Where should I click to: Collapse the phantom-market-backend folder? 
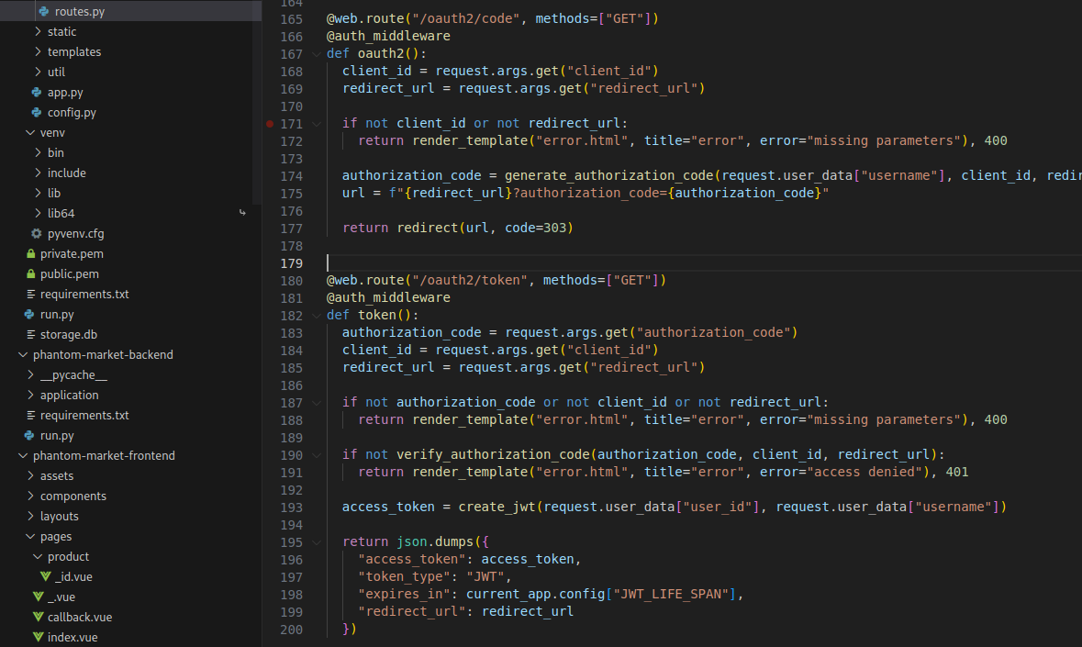click(x=23, y=354)
